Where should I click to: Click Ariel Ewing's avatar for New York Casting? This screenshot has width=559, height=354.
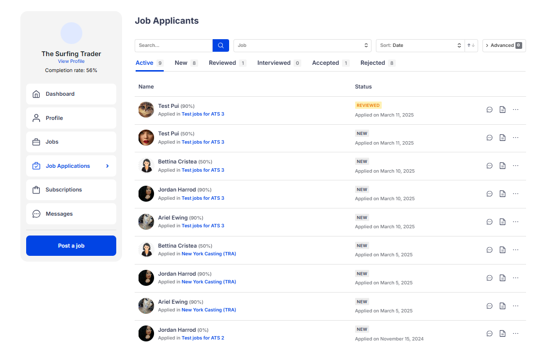tap(146, 306)
